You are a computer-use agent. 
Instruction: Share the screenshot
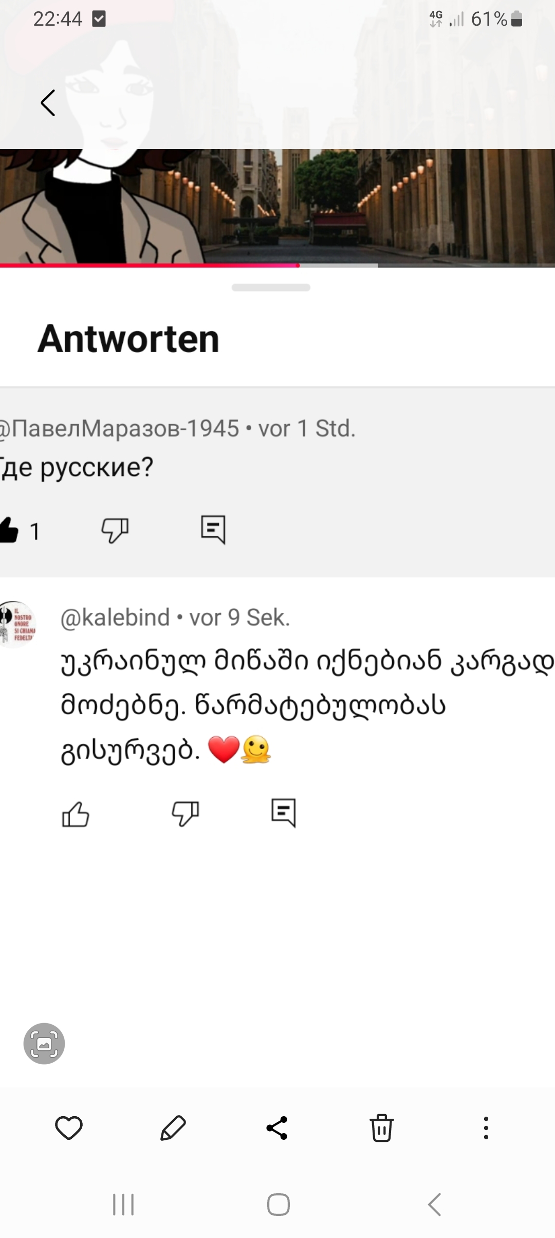tap(277, 1128)
